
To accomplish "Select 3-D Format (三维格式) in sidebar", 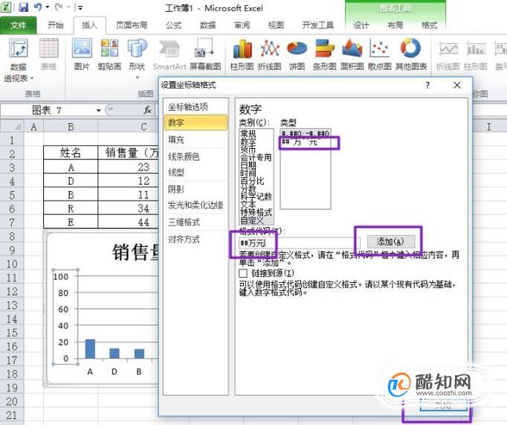I will click(x=196, y=222).
